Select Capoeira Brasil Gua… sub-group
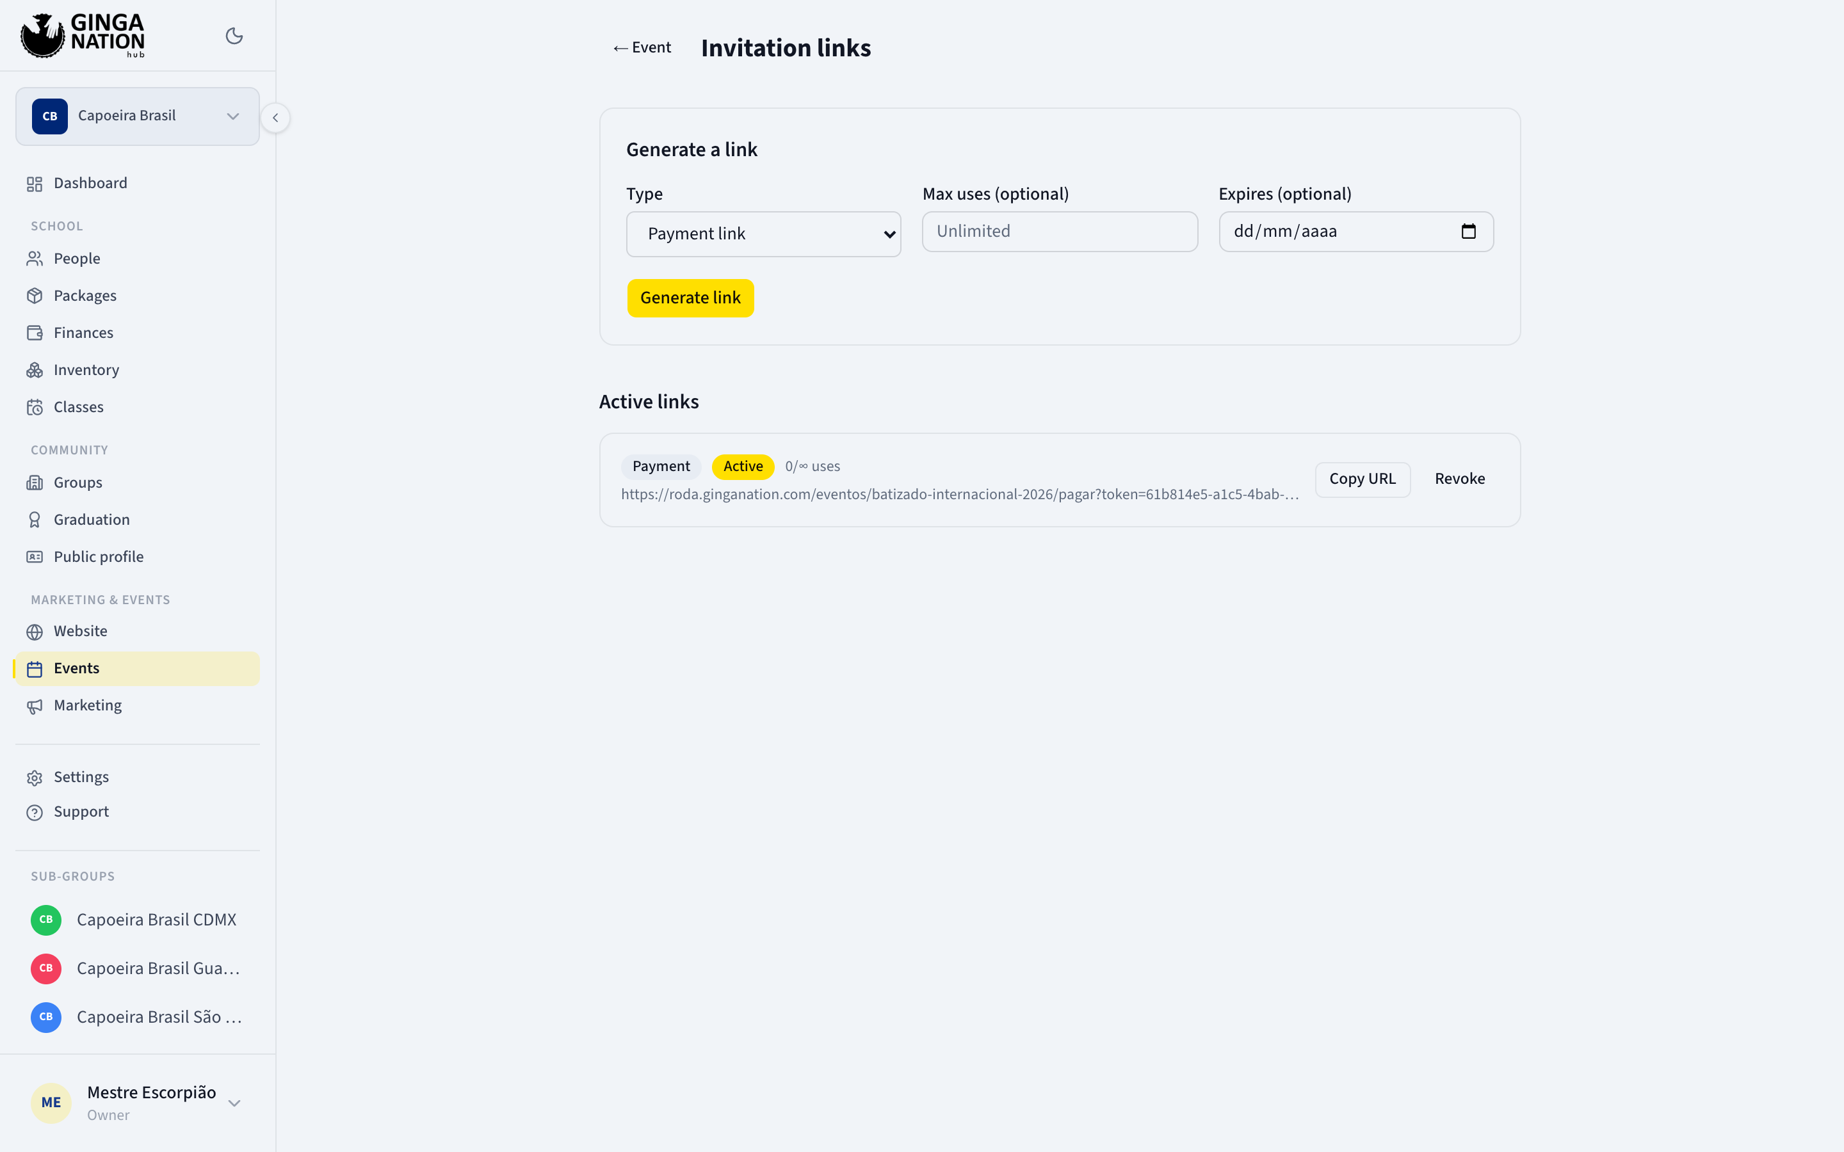The width and height of the screenshot is (1844, 1152). tap(137, 968)
